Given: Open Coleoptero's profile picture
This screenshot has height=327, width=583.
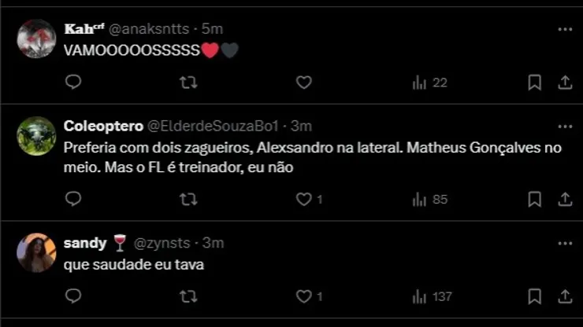Looking at the screenshot, I should click(36, 136).
